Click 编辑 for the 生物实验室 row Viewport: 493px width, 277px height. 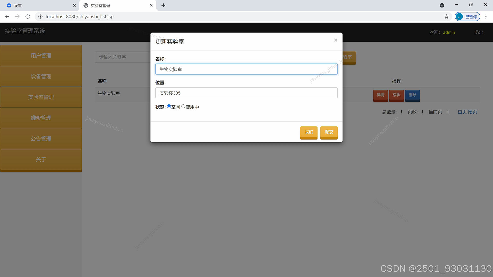tap(396, 95)
